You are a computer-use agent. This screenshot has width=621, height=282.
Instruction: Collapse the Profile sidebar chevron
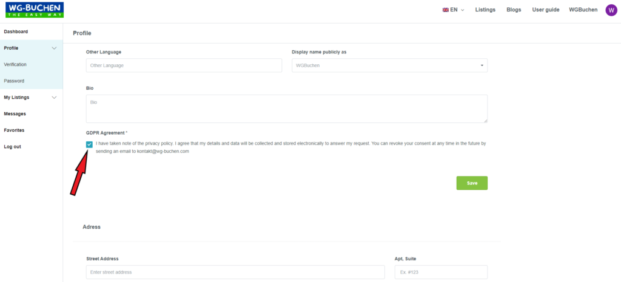(54, 49)
